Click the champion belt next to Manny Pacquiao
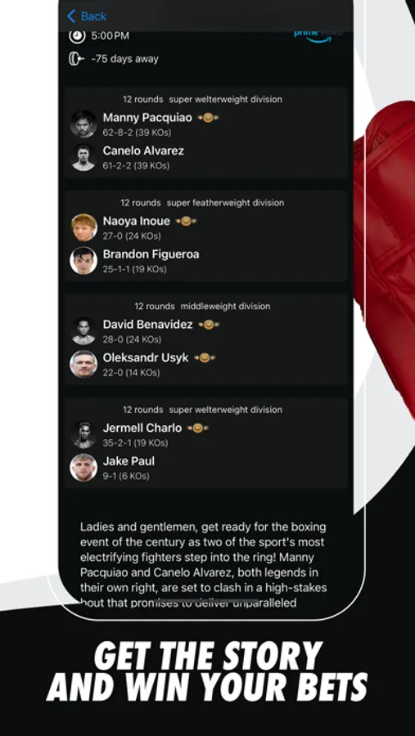This screenshot has width=415, height=736. point(208,117)
